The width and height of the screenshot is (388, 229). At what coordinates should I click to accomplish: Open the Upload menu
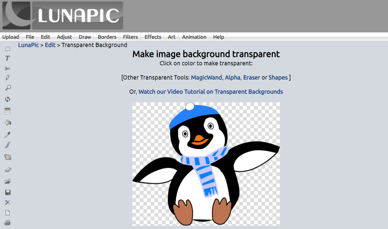11,37
